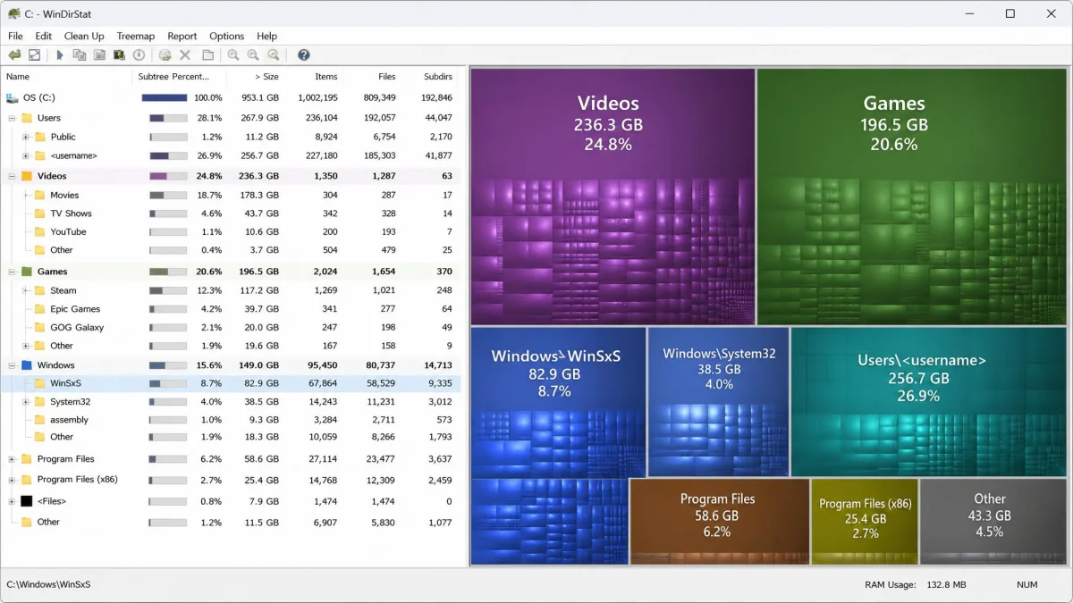Click the Steam folder icon
This screenshot has width=1073, height=603.
39,290
